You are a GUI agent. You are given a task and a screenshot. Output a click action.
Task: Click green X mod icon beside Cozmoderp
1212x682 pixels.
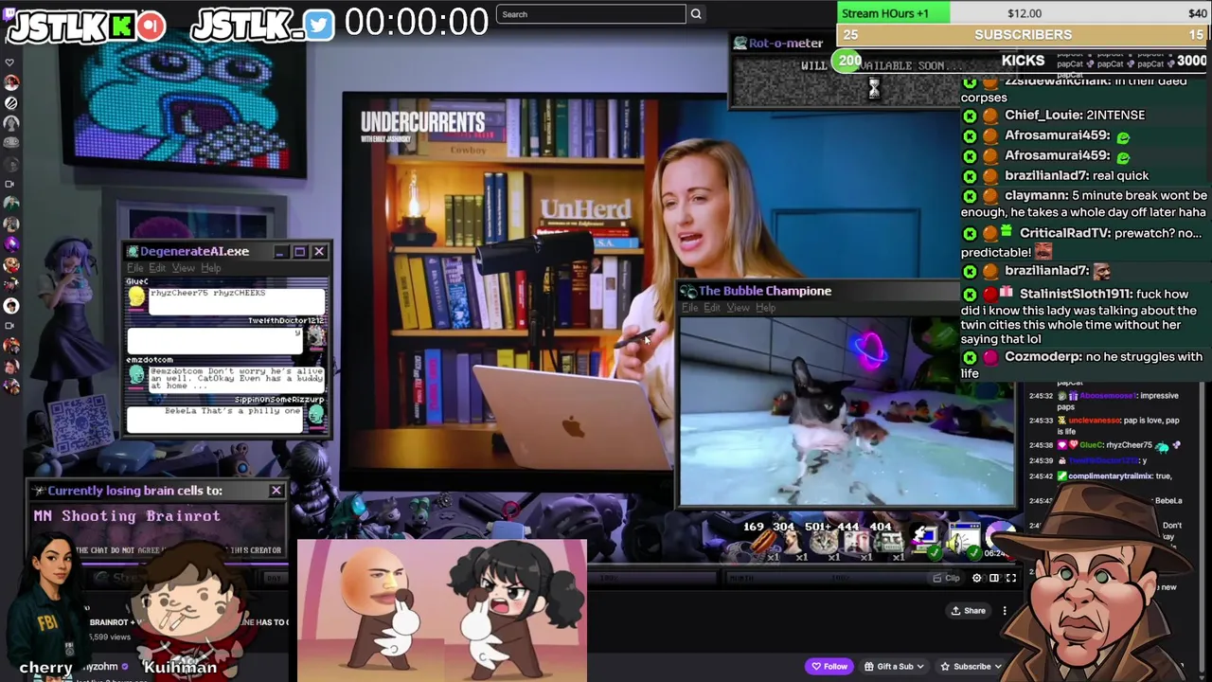point(970,357)
